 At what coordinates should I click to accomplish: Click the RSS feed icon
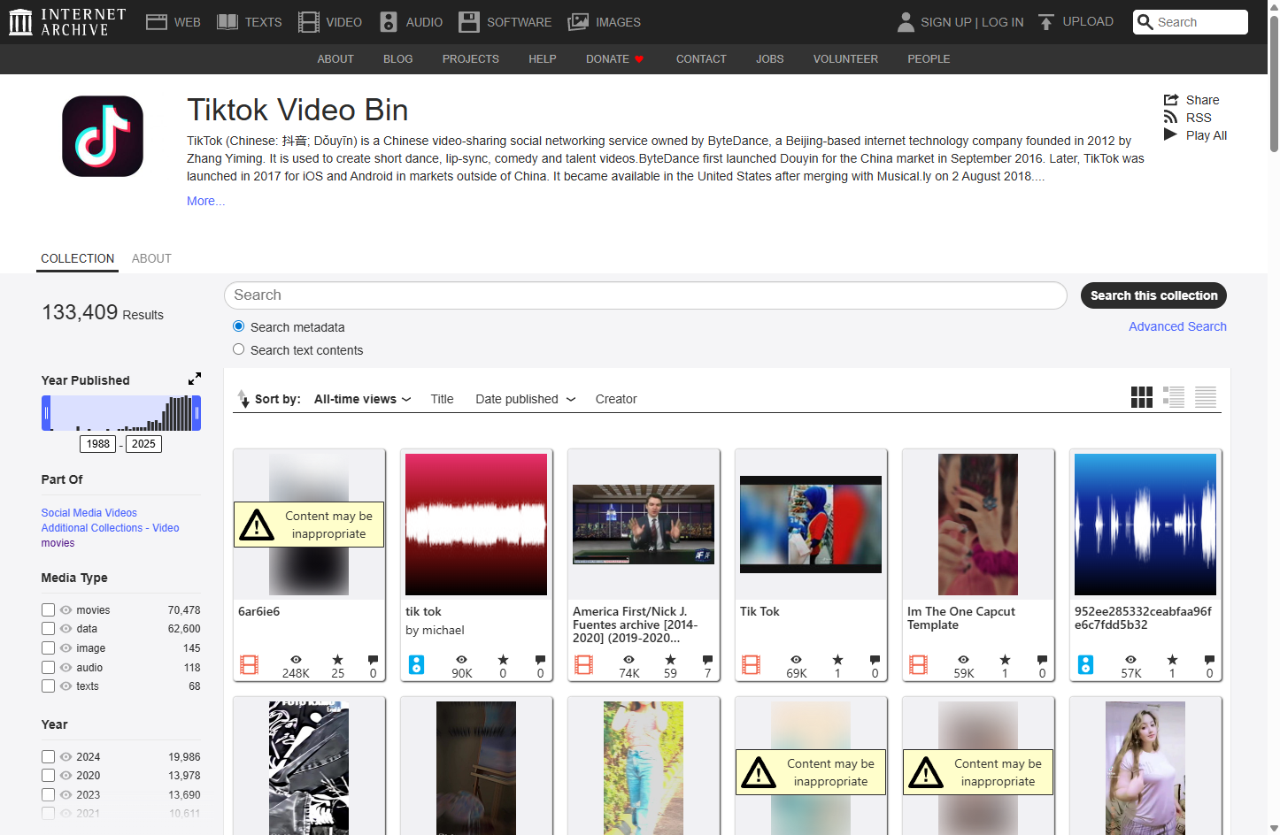pos(1171,118)
